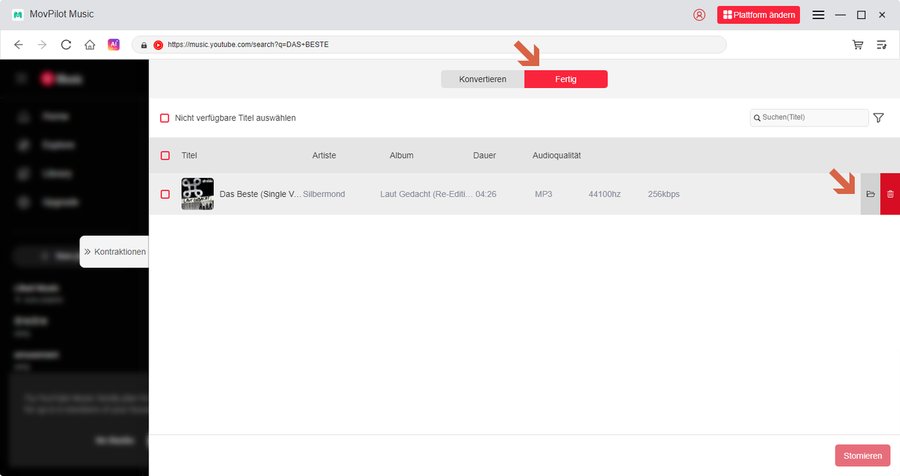This screenshot has height=476, width=900.
Task: Go back with the left arrow
Action: [19, 44]
